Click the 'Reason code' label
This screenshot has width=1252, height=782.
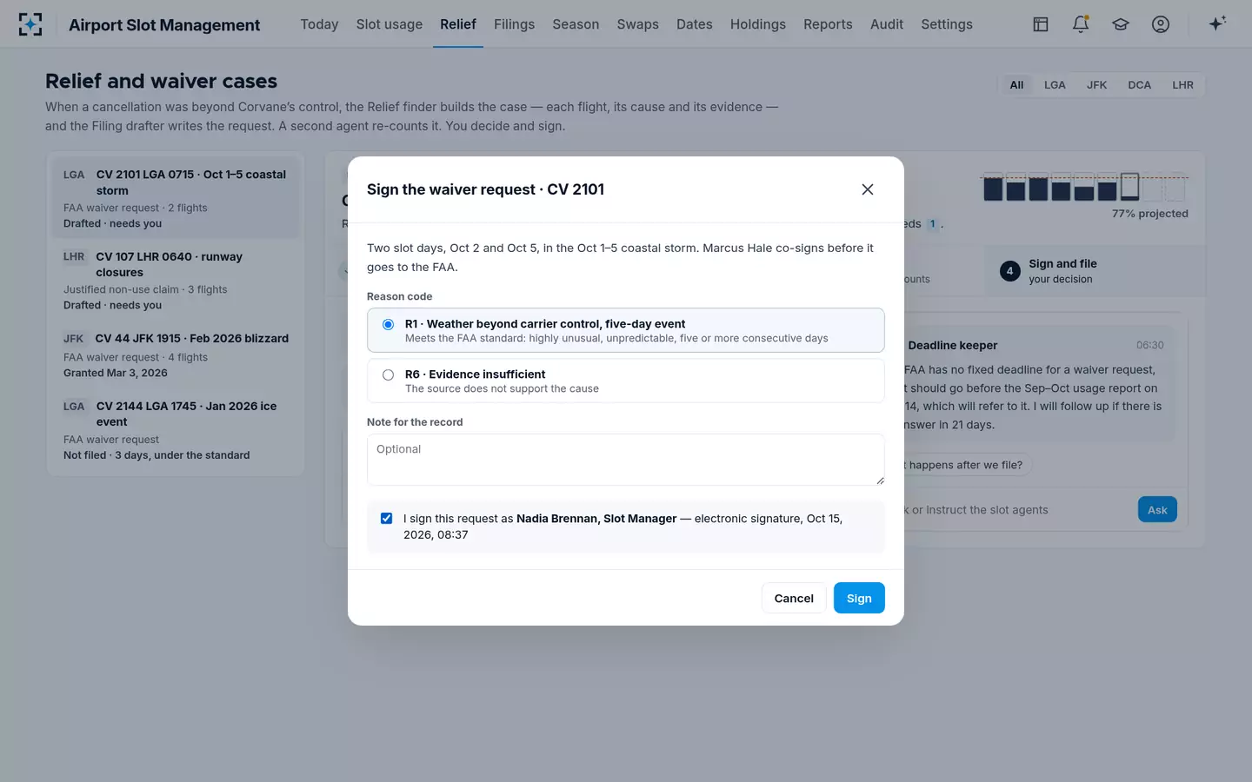(x=399, y=296)
